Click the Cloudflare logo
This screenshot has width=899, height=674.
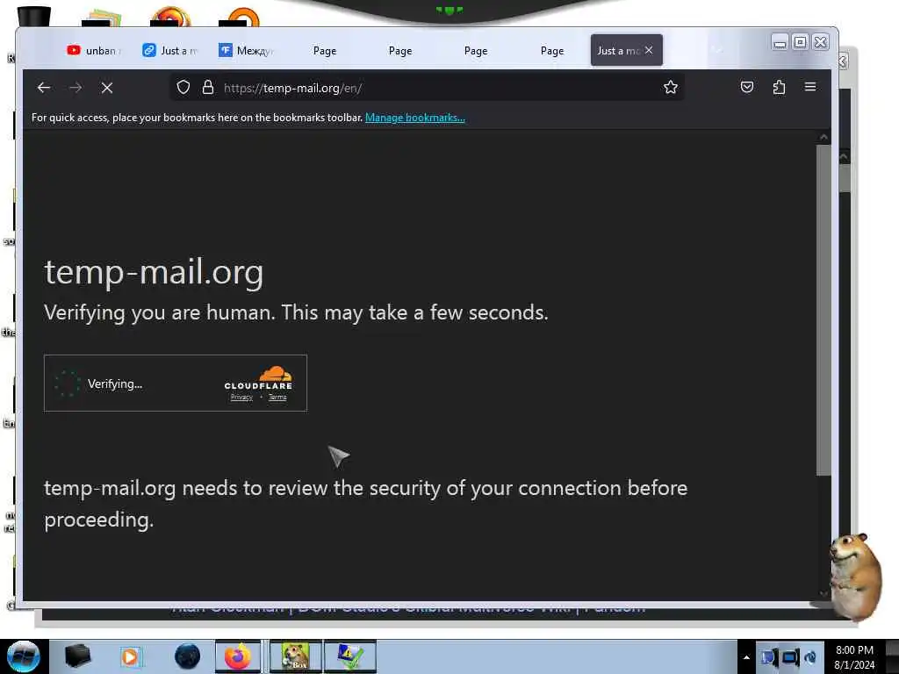coord(259,377)
